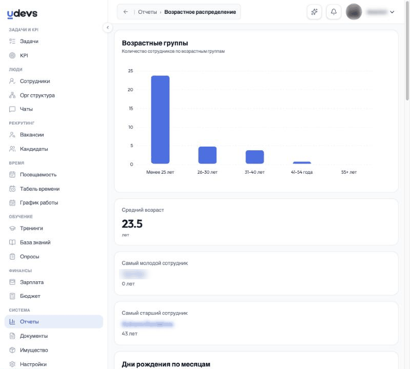Click the KPI target icon
Image resolution: width=410 pixels, height=369 pixels.
pyautogui.click(x=12, y=55)
